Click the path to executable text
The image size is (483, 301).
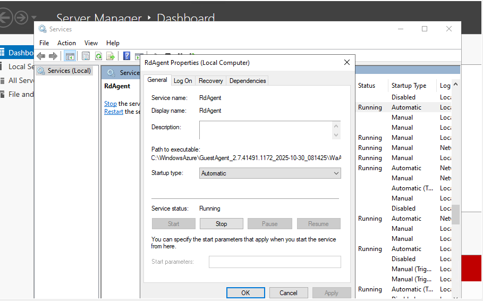[x=246, y=158]
